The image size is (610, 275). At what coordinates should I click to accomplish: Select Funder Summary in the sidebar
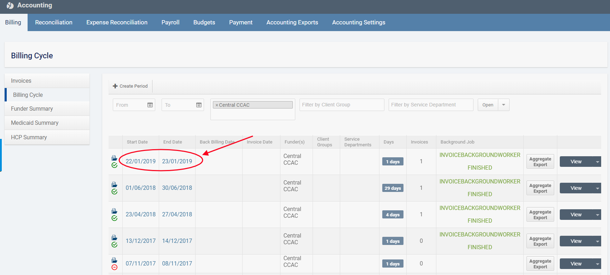pos(32,109)
